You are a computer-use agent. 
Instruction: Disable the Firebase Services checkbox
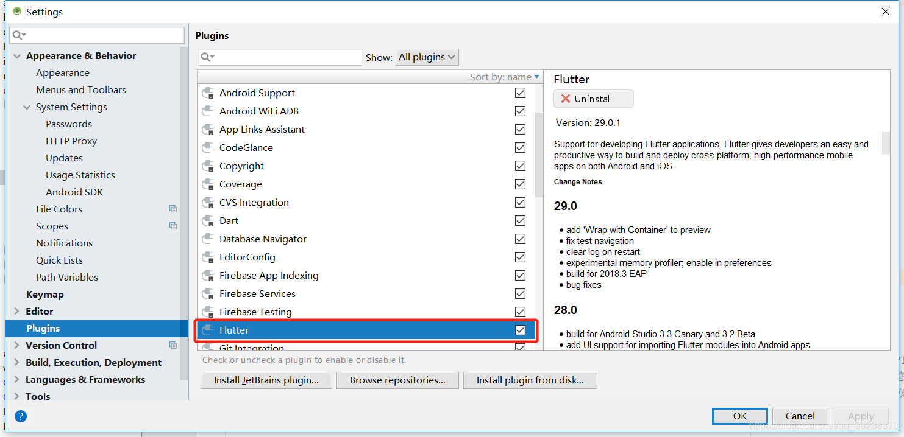[520, 294]
